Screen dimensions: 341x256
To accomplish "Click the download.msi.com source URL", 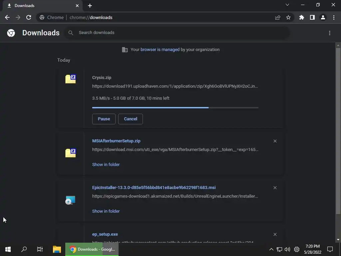I will click(x=175, y=150).
